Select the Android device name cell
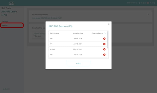Screen dimensions: 157x93 pos(53,49)
